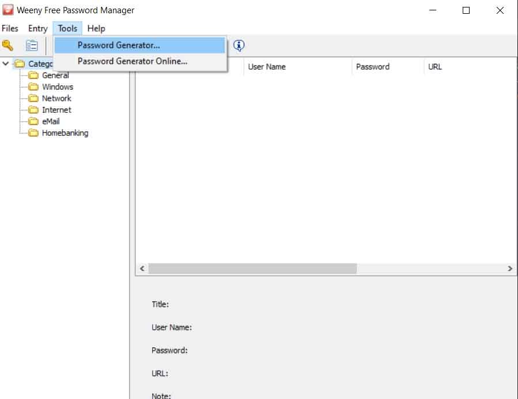
Task: Click the horizontal scrollbar right arrow
Action: click(x=510, y=269)
